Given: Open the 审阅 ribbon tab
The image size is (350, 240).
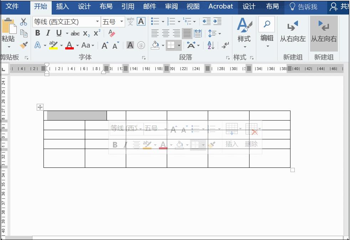Looking at the screenshot, I should [x=171, y=6].
